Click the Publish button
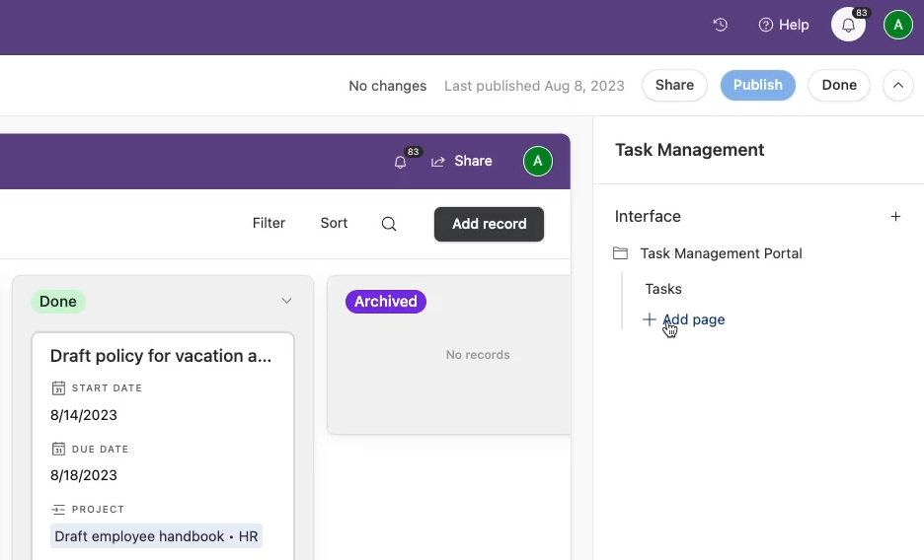 point(757,86)
